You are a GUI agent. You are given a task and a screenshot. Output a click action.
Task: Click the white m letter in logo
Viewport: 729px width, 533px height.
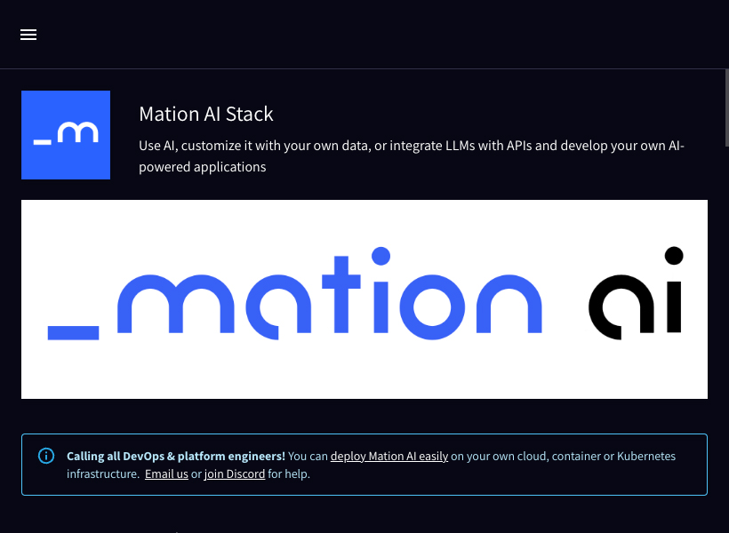pyautogui.click(x=77, y=132)
